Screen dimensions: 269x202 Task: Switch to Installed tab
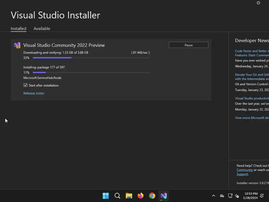tap(18, 28)
